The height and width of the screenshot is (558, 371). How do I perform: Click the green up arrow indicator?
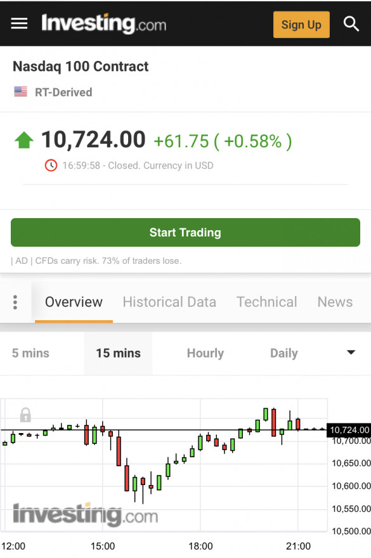coord(24,140)
